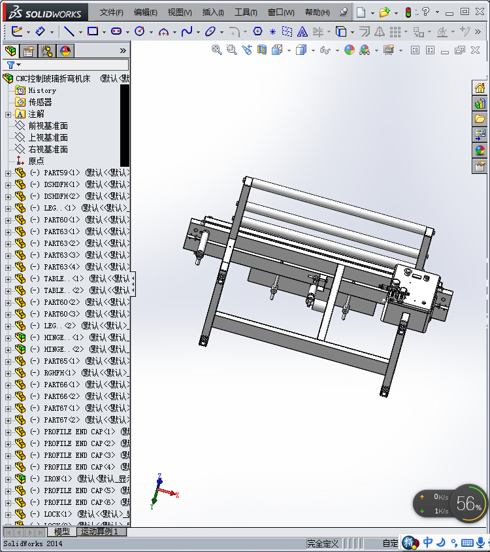Select the Polygon sketch tool
This screenshot has height=552, width=490.
(x=257, y=31)
